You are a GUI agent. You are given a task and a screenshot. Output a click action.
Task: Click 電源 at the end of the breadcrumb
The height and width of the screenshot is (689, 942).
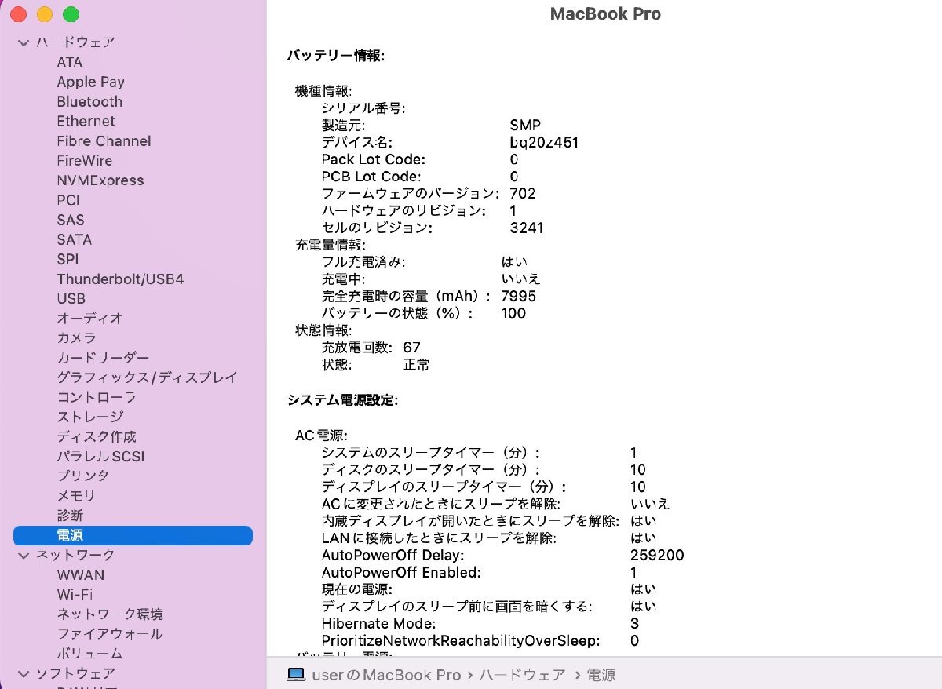(x=602, y=674)
